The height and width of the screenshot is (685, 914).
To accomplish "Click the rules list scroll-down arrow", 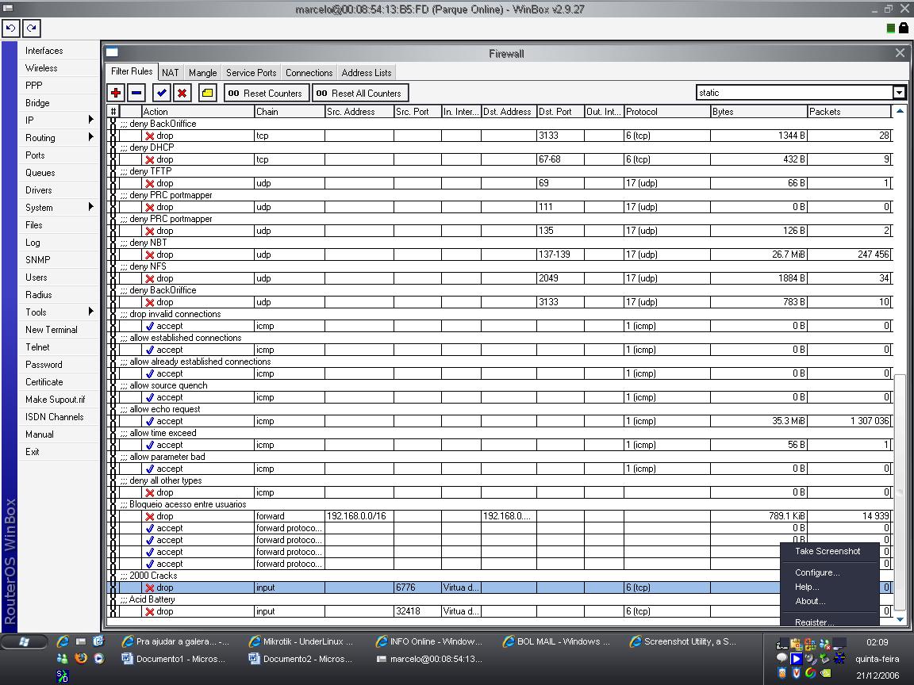I will tap(900, 619).
